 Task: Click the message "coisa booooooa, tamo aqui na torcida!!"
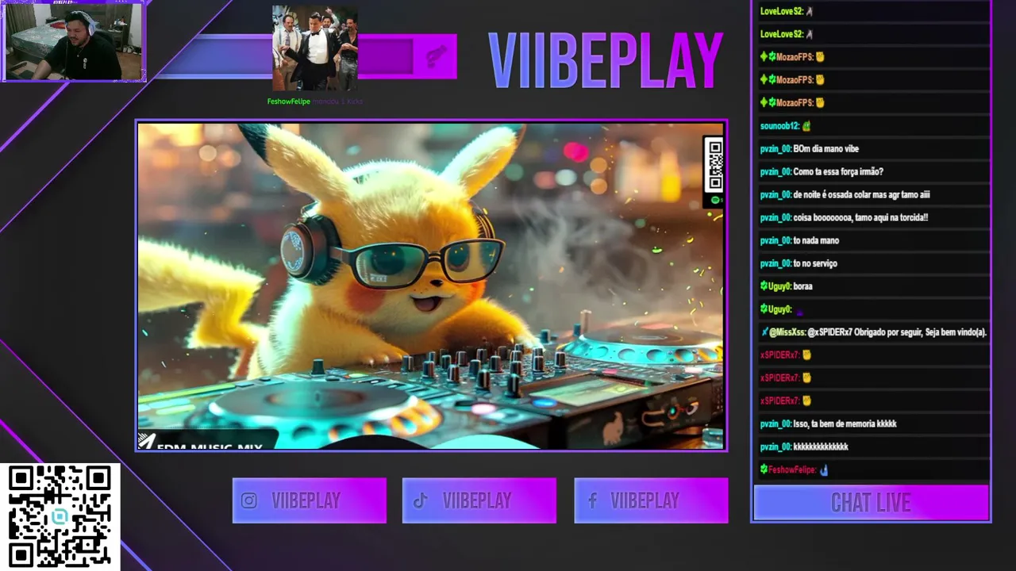pyautogui.click(x=860, y=218)
